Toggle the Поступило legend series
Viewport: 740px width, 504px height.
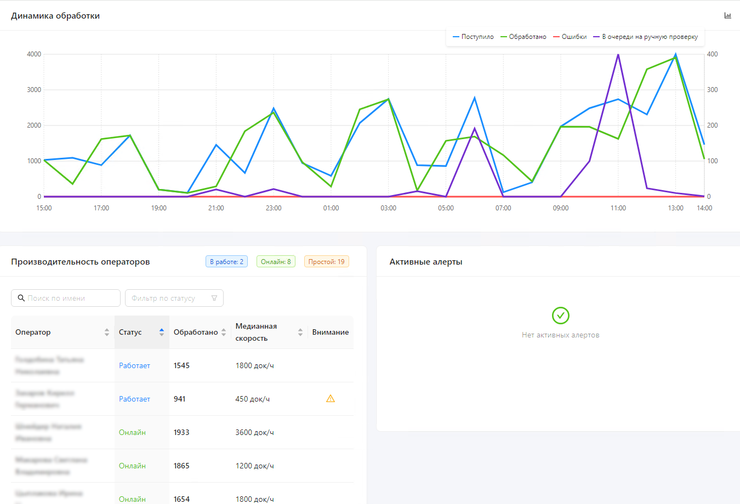point(473,37)
